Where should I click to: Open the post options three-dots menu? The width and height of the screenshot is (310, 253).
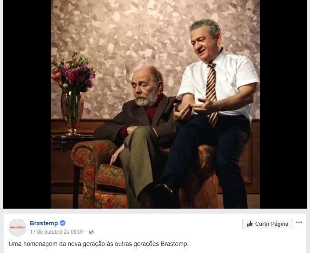pyautogui.click(x=299, y=222)
